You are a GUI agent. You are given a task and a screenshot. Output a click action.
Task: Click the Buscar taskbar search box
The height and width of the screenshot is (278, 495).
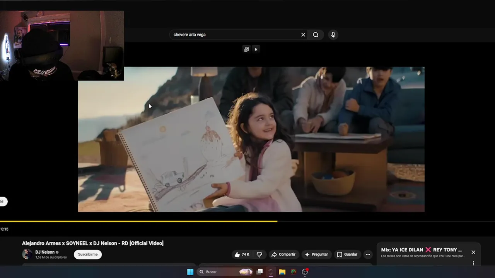225,272
